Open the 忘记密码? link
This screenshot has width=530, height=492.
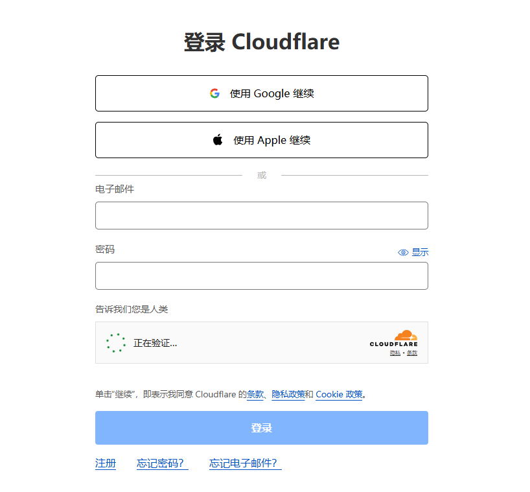162,463
